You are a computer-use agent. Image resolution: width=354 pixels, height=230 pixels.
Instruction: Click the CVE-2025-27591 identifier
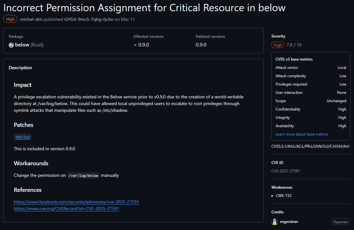[285, 171]
